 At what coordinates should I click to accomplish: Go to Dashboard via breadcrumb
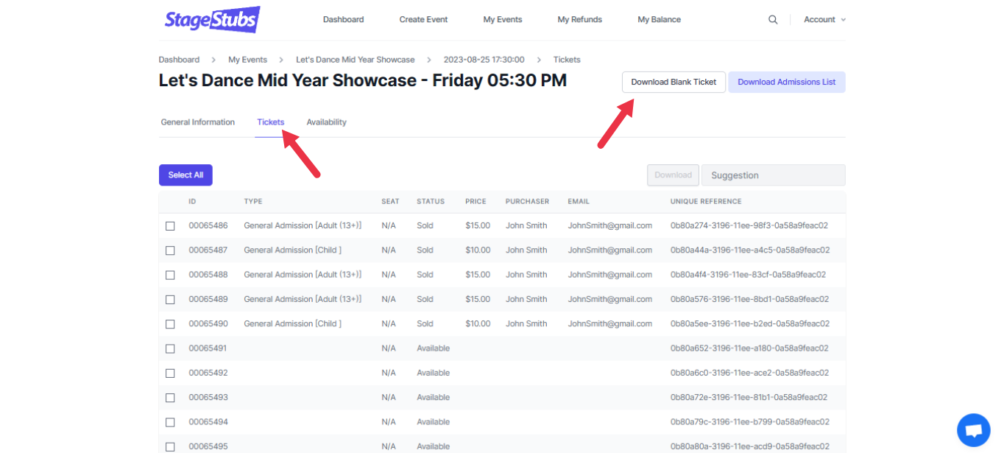point(179,60)
